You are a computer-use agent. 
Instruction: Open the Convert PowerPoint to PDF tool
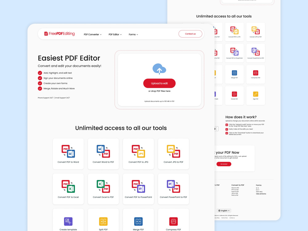[x=173, y=189]
